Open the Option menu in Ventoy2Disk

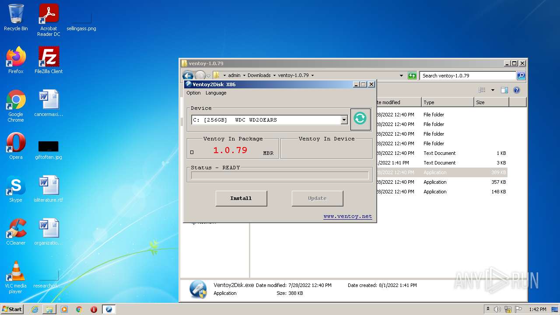(x=193, y=93)
